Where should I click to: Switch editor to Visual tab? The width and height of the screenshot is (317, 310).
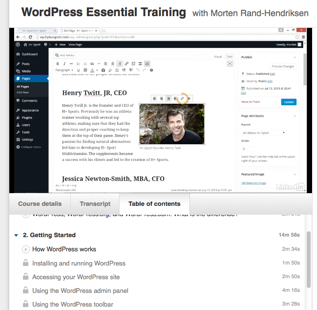[x=218, y=57]
